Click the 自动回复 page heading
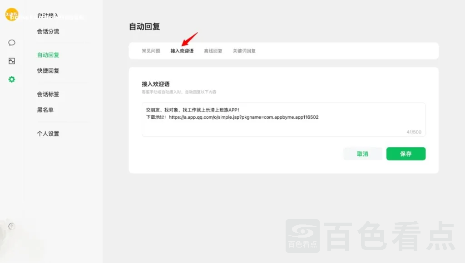Screen dimensions: 465x263 (x=144, y=27)
